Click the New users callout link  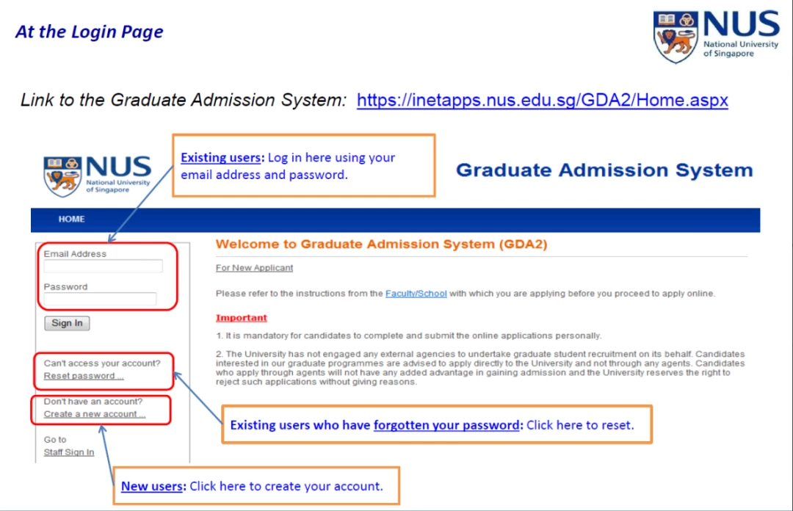click(153, 486)
